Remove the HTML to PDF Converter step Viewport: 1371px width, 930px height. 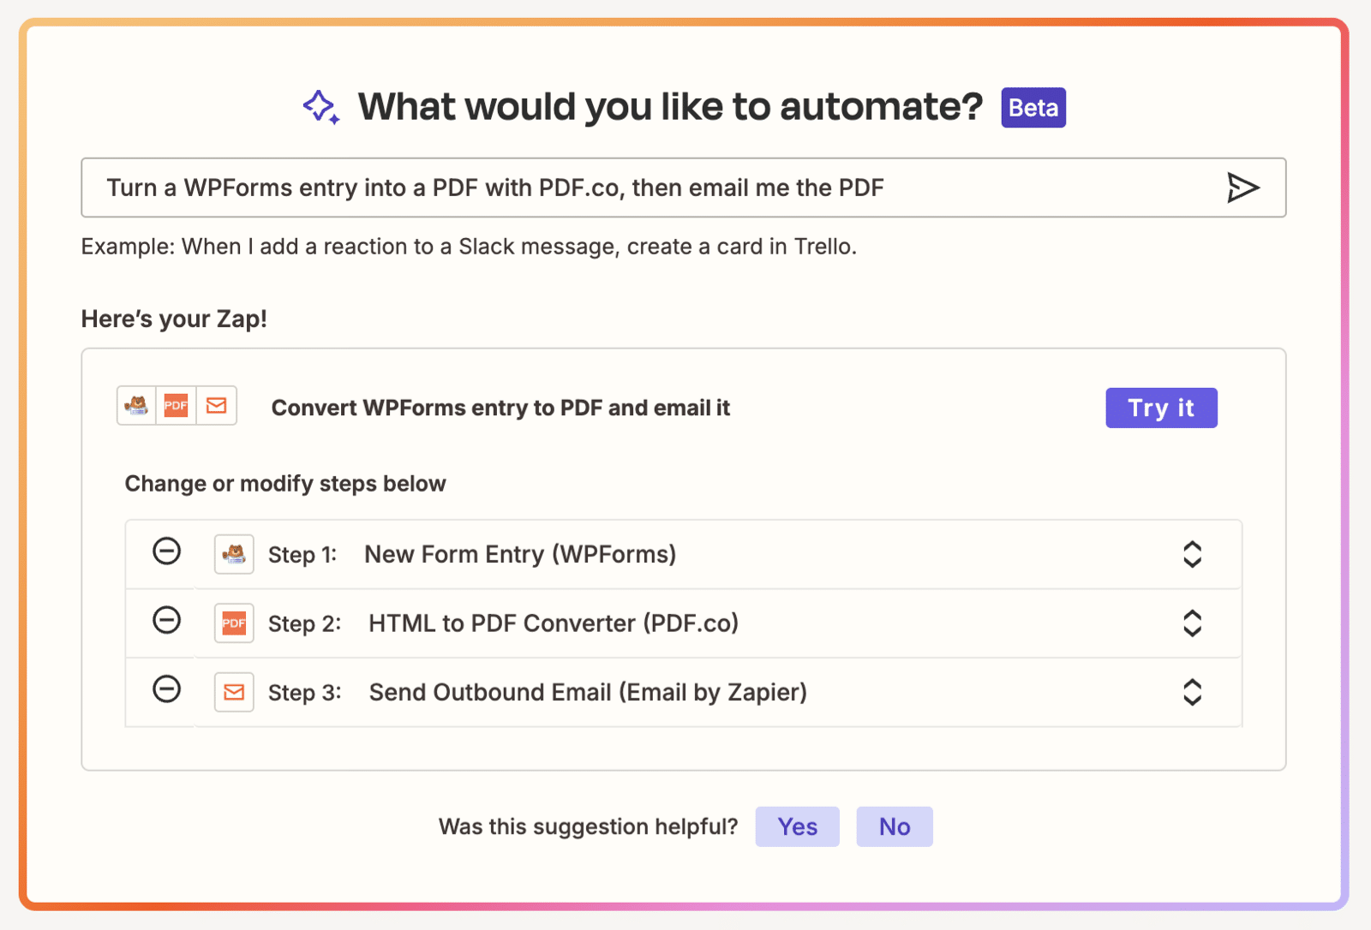click(167, 623)
